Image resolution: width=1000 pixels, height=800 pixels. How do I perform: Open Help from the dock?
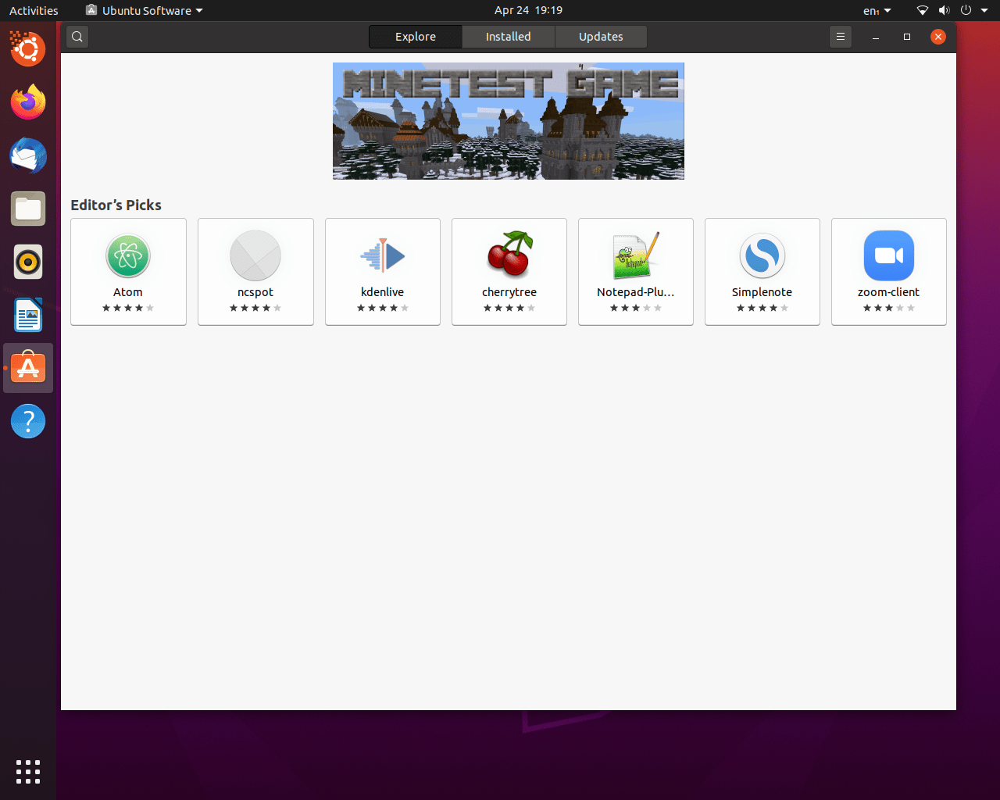pyautogui.click(x=28, y=421)
